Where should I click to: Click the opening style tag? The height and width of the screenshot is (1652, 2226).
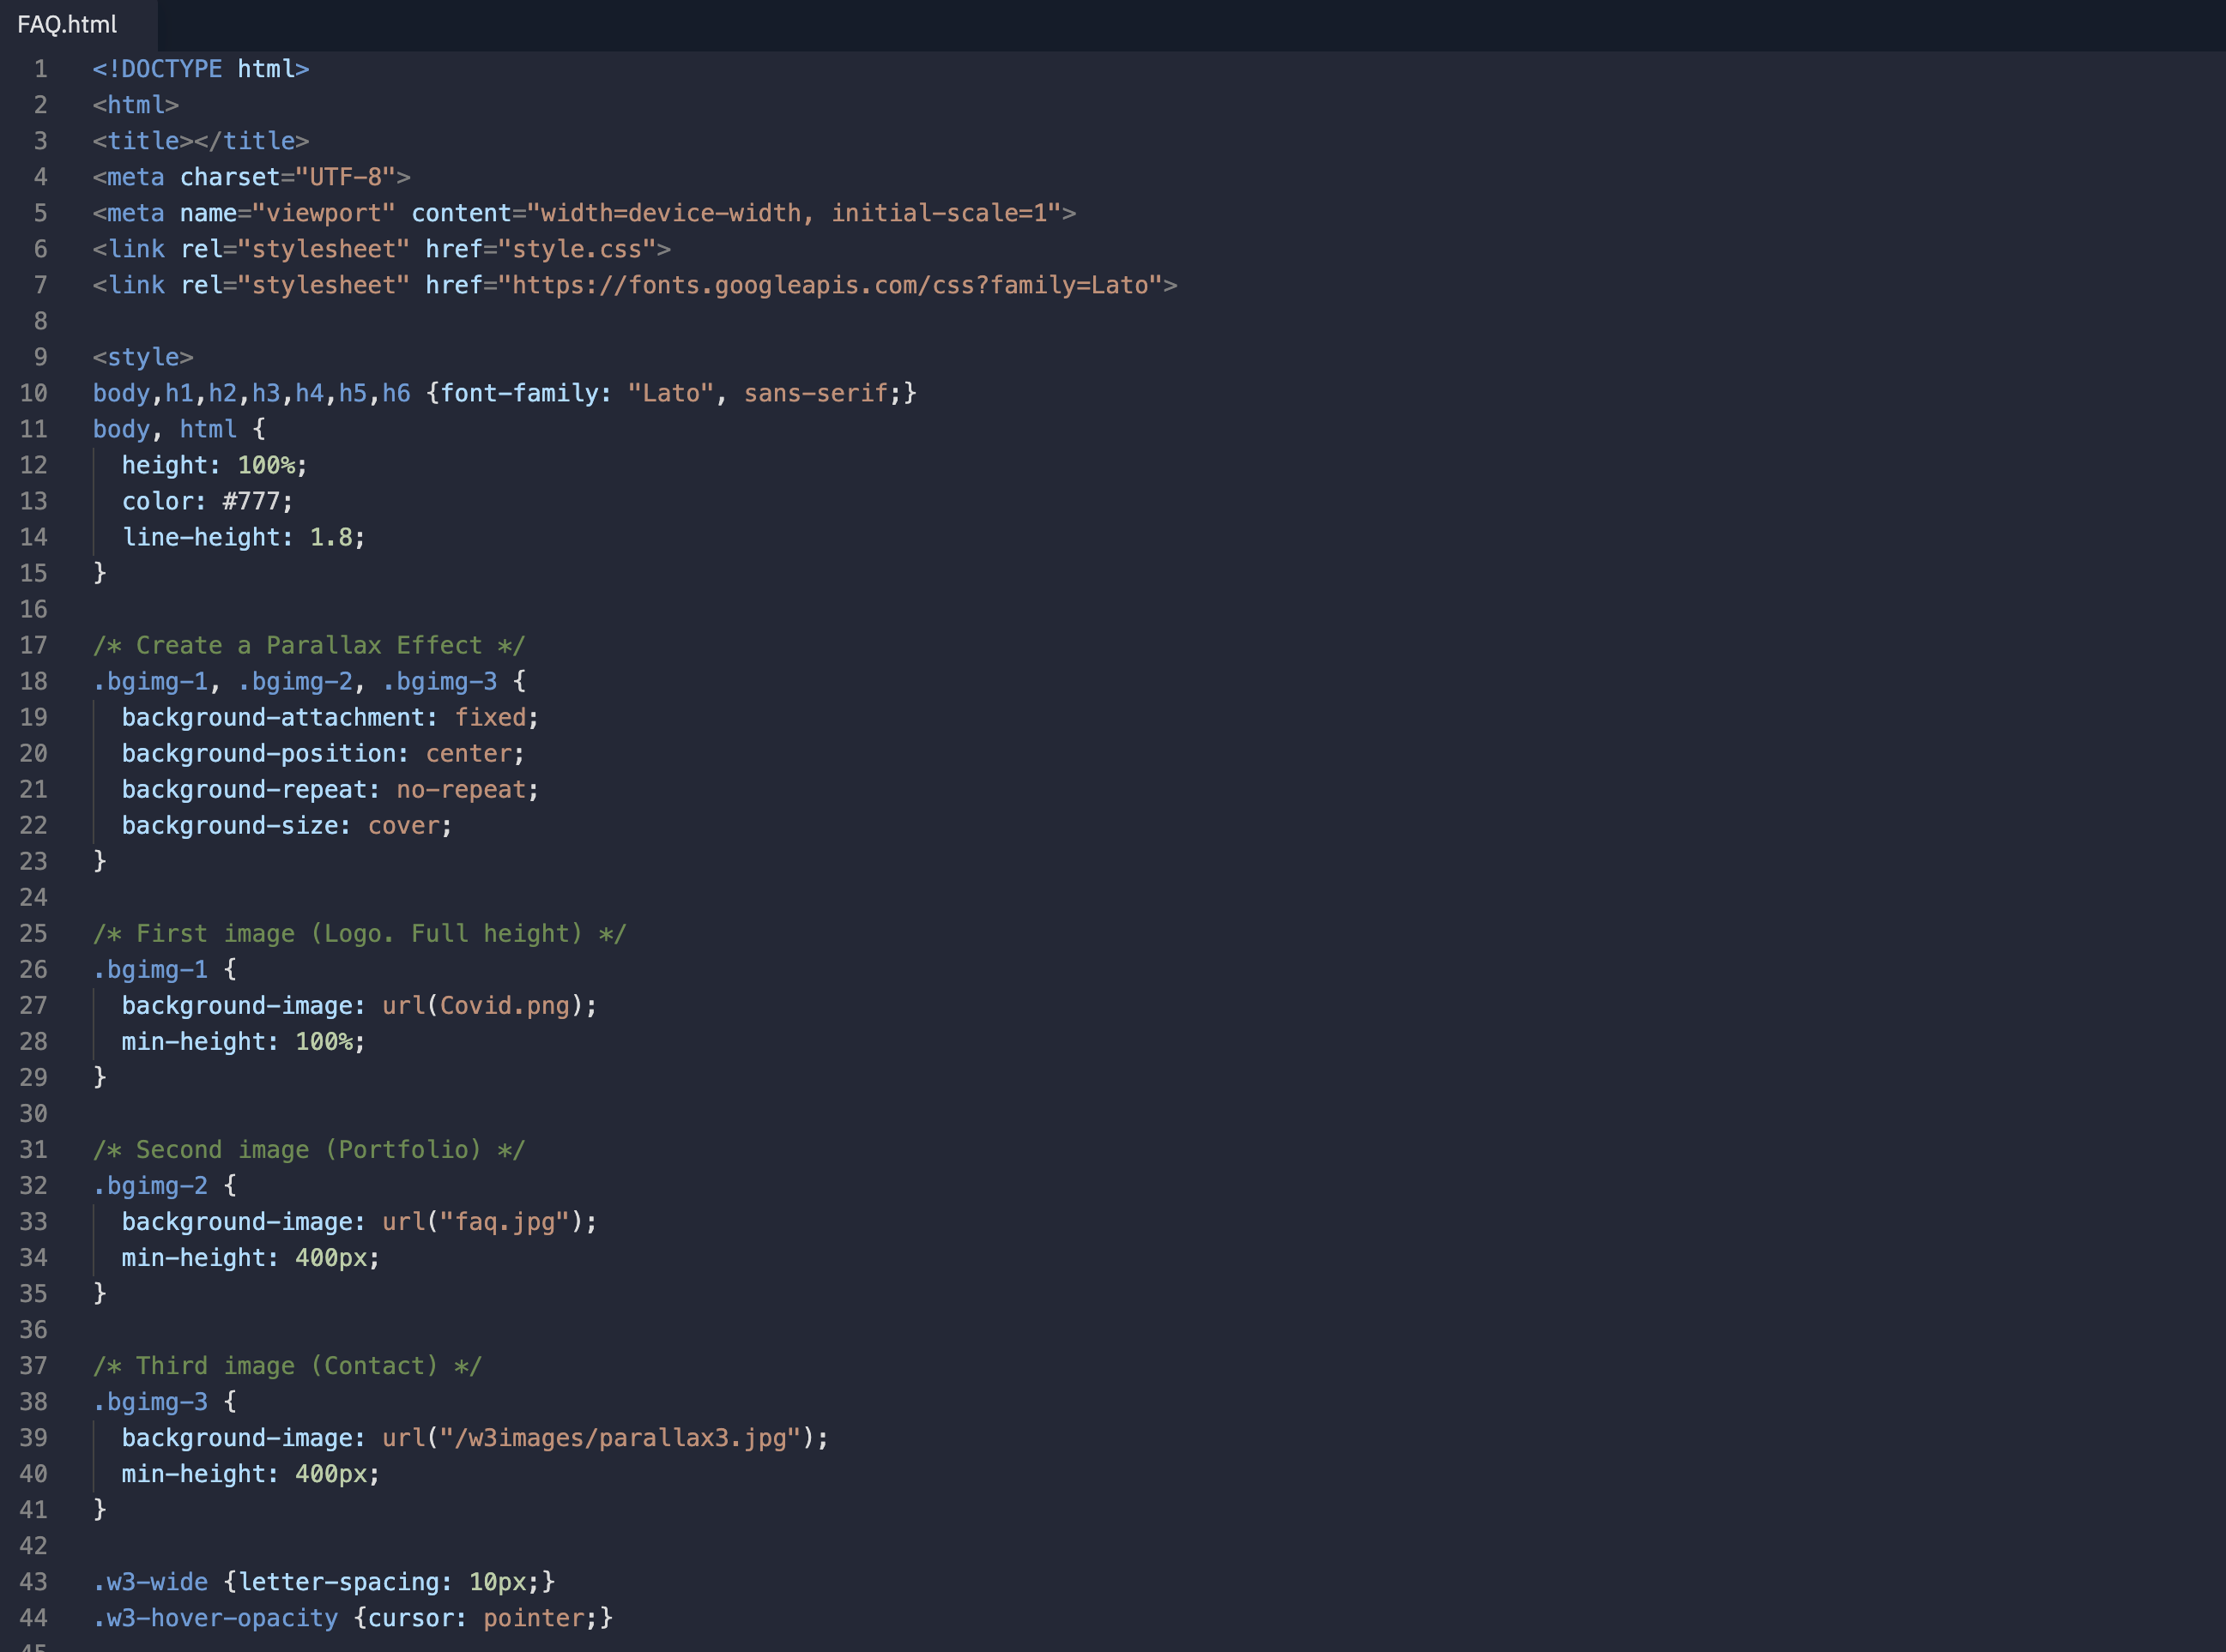point(143,357)
